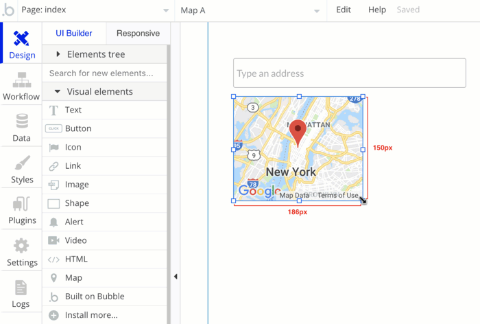Screen dimensions: 480x324
Task: Click the Terms of Use link
Action: point(337,195)
